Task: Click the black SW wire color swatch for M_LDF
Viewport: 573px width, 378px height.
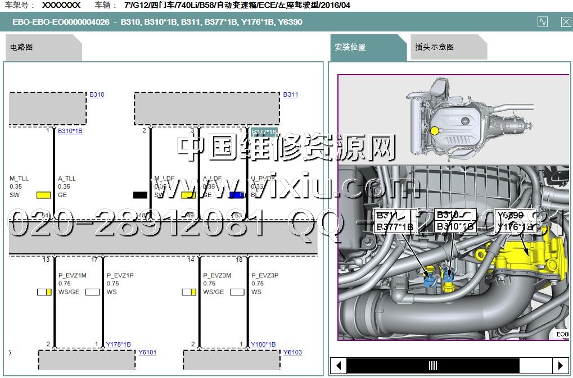Action: [x=140, y=195]
